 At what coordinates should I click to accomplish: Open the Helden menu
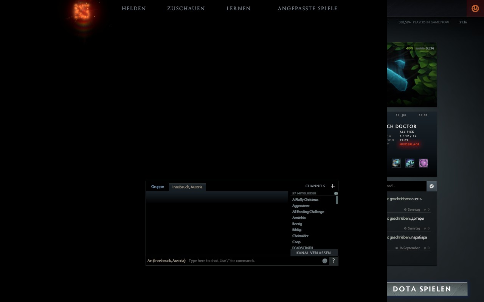click(134, 9)
